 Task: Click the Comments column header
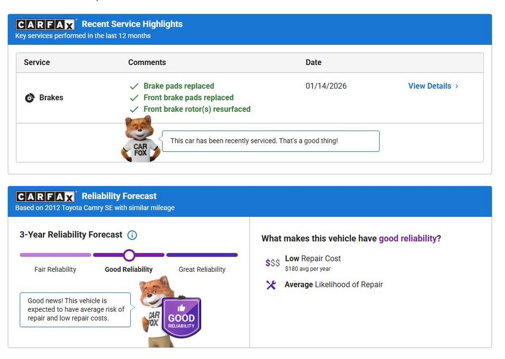point(147,63)
